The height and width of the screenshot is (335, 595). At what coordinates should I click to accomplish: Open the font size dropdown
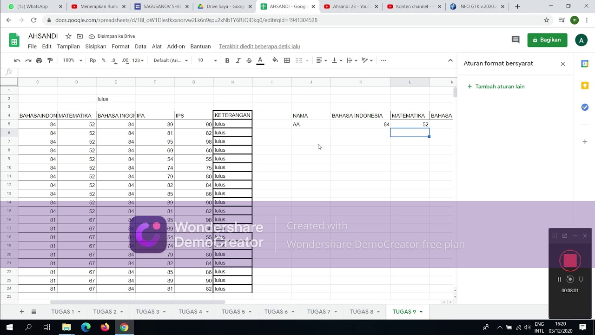[207, 60]
